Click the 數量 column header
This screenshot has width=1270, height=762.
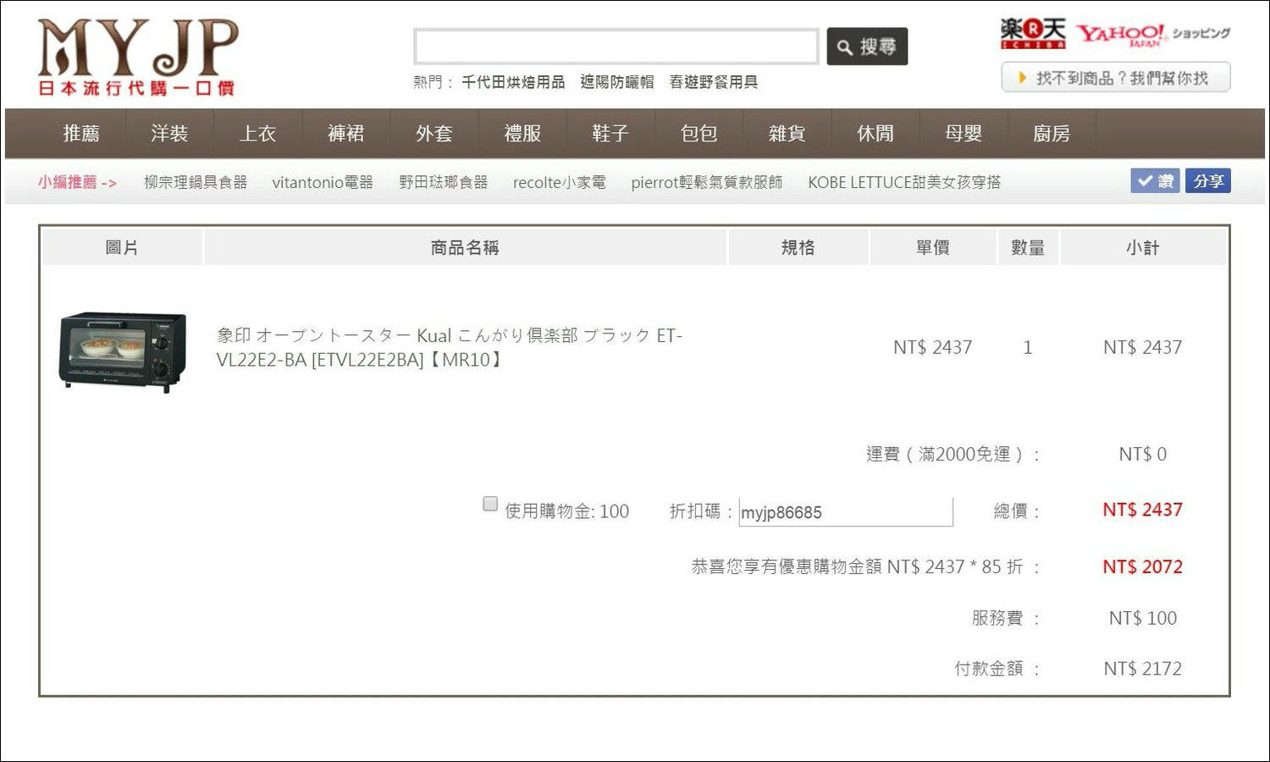click(1028, 247)
